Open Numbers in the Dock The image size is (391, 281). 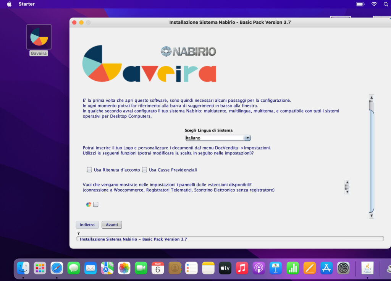pyautogui.click(x=292, y=268)
